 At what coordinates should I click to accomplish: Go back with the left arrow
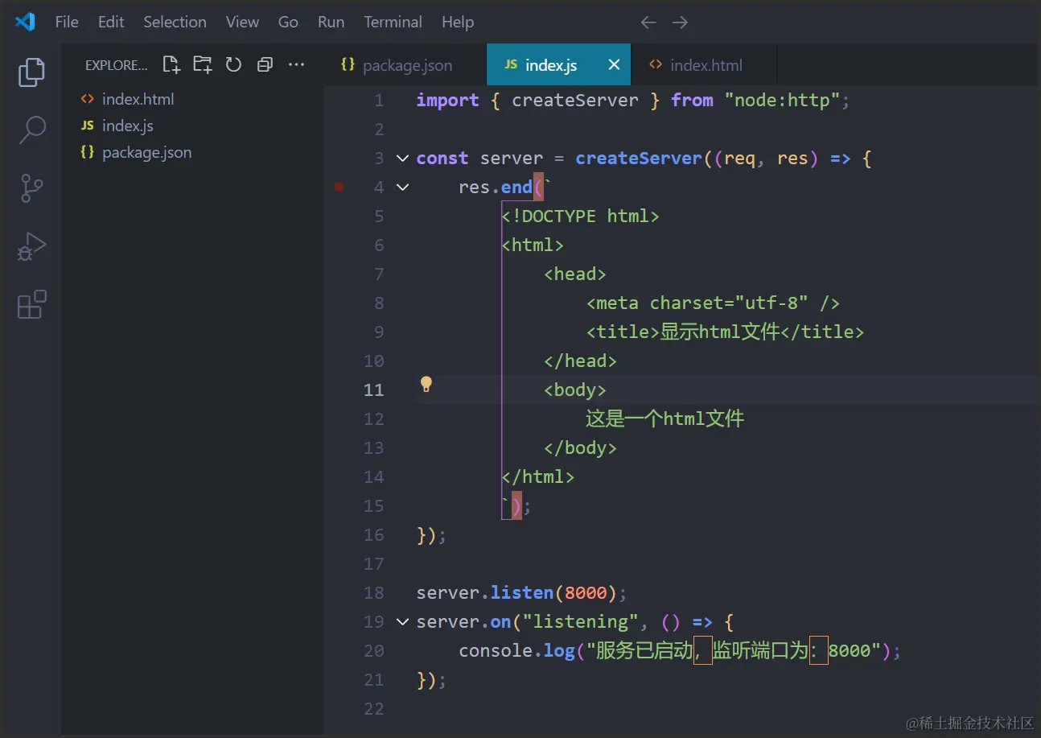[648, 23]
